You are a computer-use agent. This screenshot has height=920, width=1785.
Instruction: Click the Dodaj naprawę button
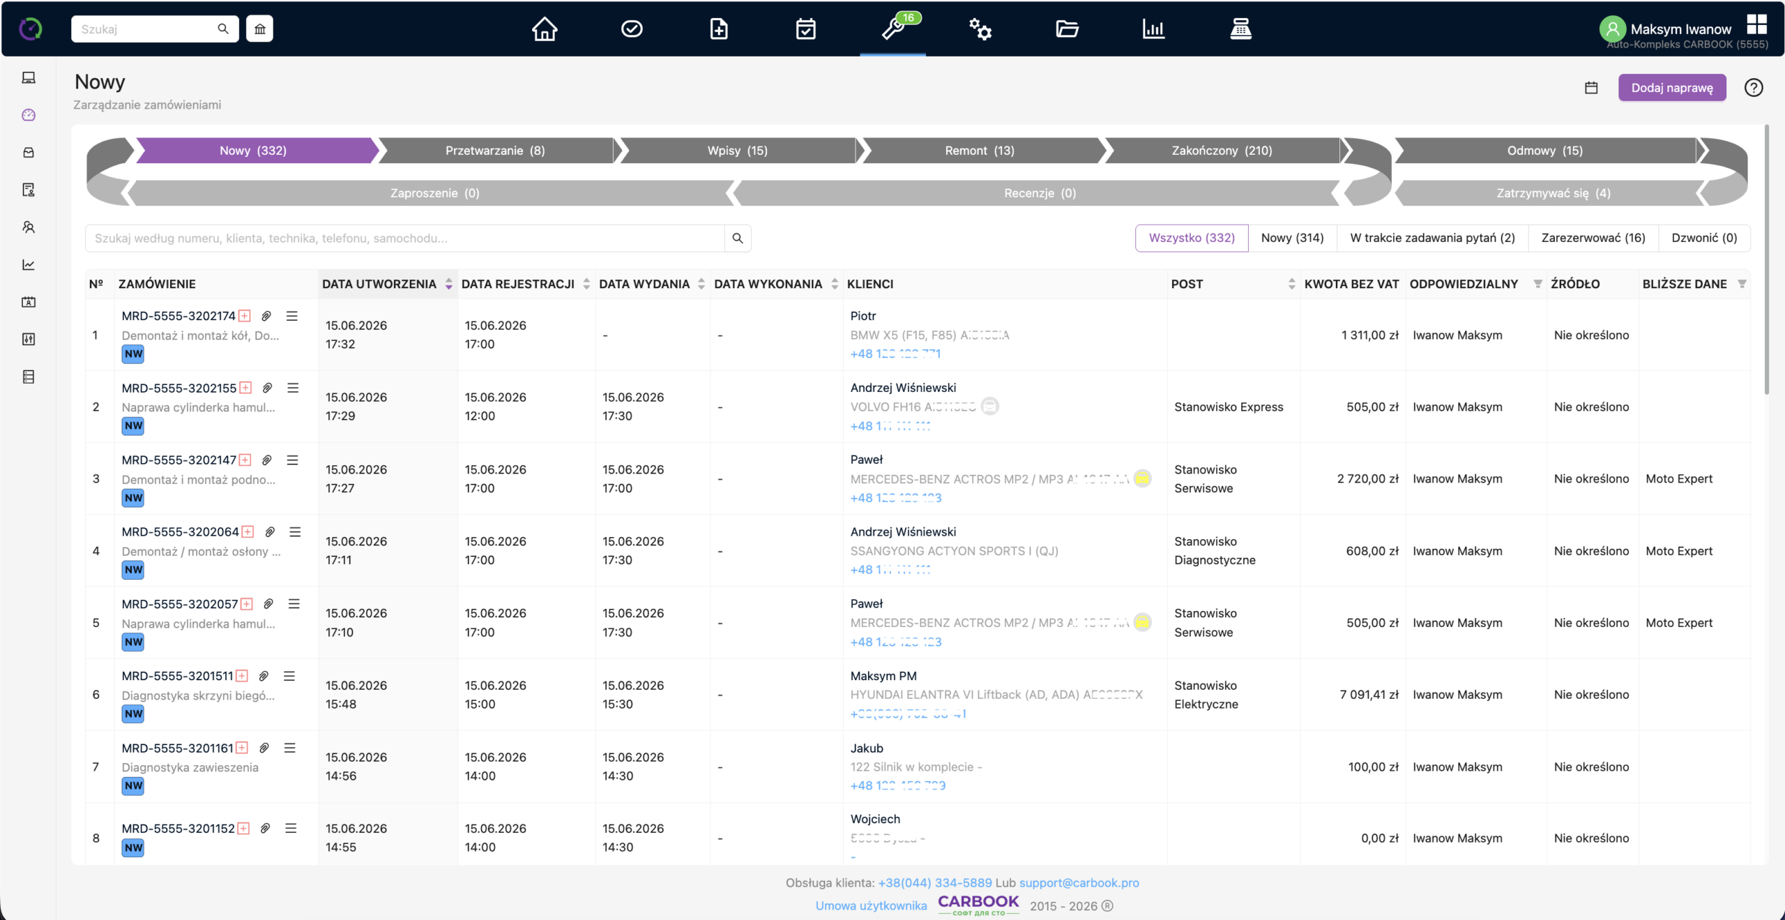click(x=1672, y=88)
